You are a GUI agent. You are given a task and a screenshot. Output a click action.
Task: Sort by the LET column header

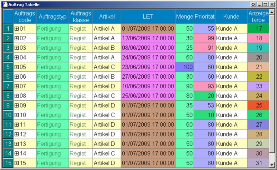pyautogui.click(x=148, y=17)
